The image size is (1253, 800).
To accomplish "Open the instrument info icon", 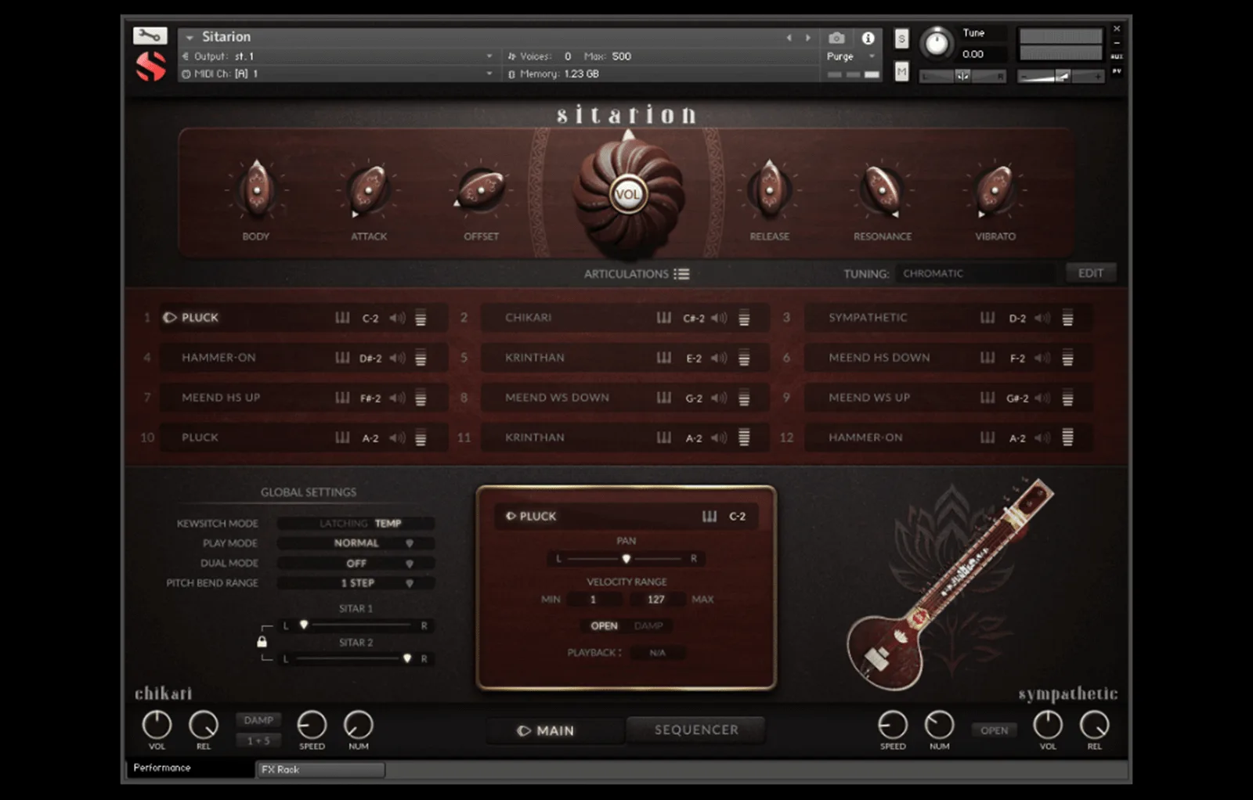I will point(868,38).
